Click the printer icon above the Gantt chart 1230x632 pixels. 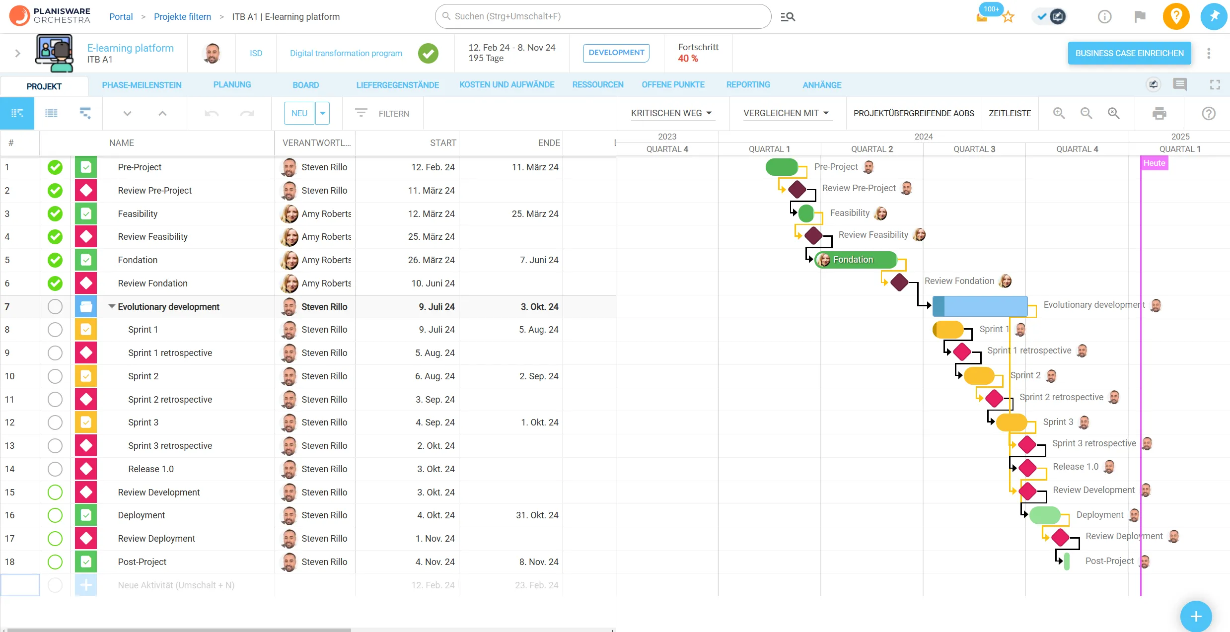[x=1160, y=113]
